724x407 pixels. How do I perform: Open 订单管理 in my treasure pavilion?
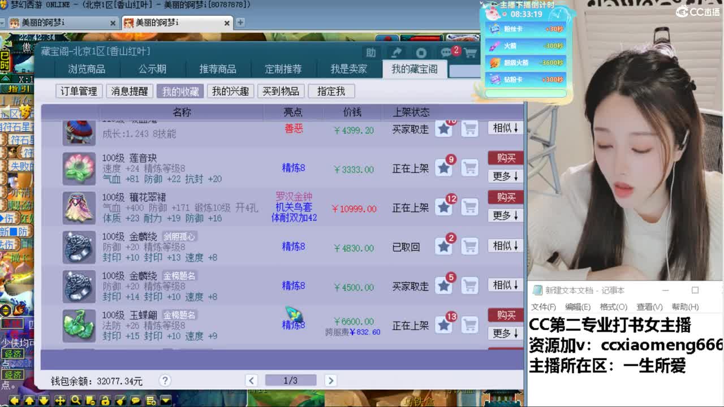[x=79, y=90]
